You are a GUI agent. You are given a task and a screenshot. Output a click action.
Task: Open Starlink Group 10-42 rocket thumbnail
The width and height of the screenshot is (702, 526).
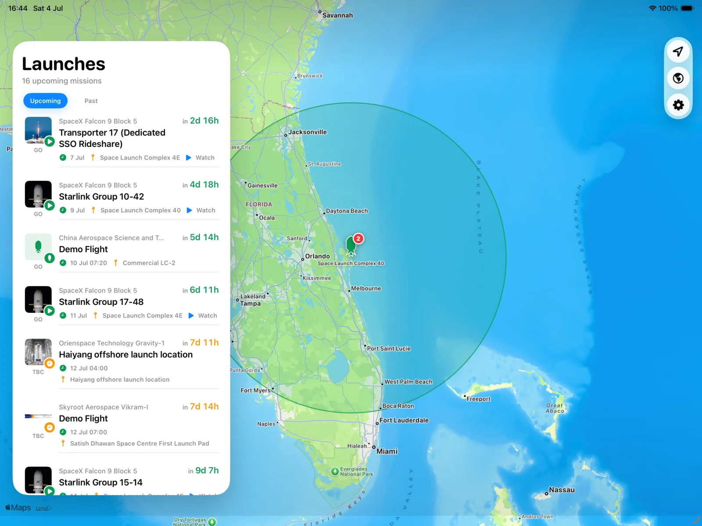tap(38, 194)
